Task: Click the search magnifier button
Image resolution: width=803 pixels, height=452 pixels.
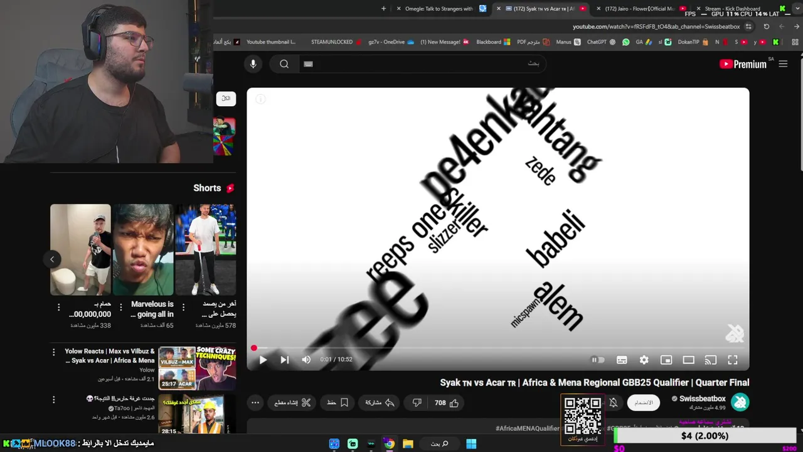Action: [284, 64]
